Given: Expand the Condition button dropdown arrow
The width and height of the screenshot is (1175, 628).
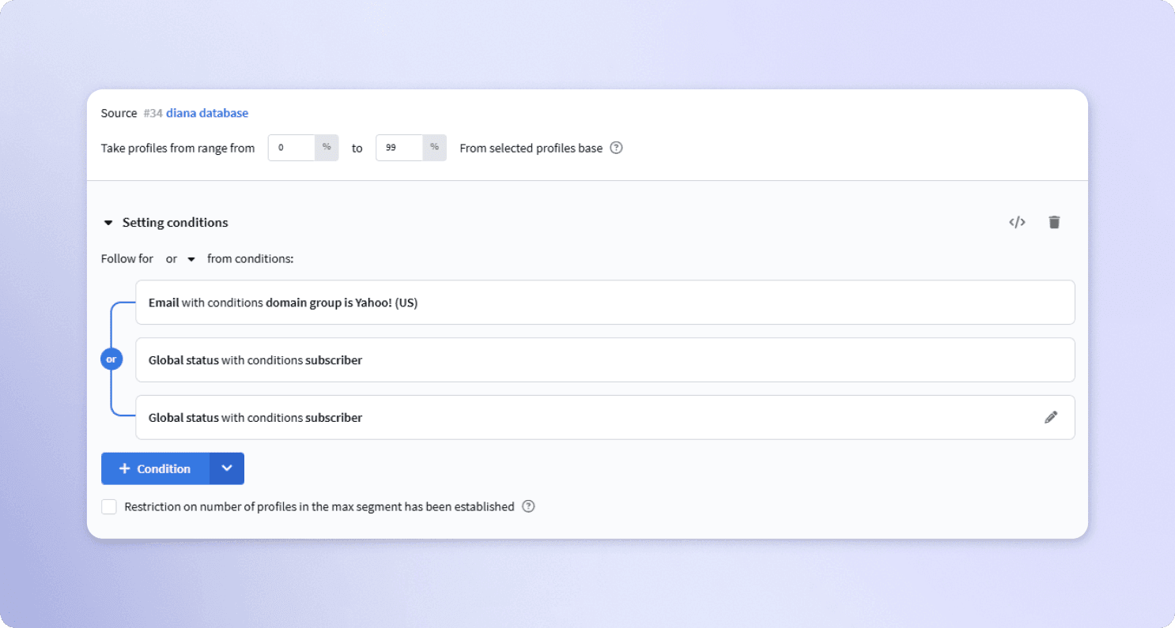Looking at the screenshot, I should tap(227, 468).
